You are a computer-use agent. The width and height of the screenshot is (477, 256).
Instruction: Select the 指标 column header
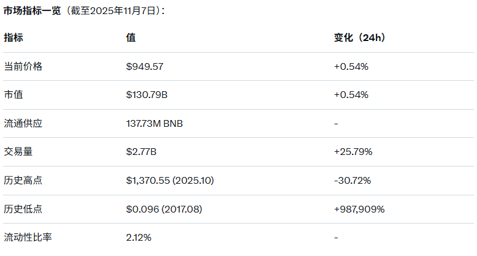(x=13, y=38)
